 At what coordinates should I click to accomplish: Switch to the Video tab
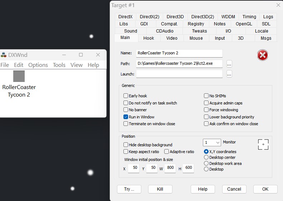click(172, 38)
